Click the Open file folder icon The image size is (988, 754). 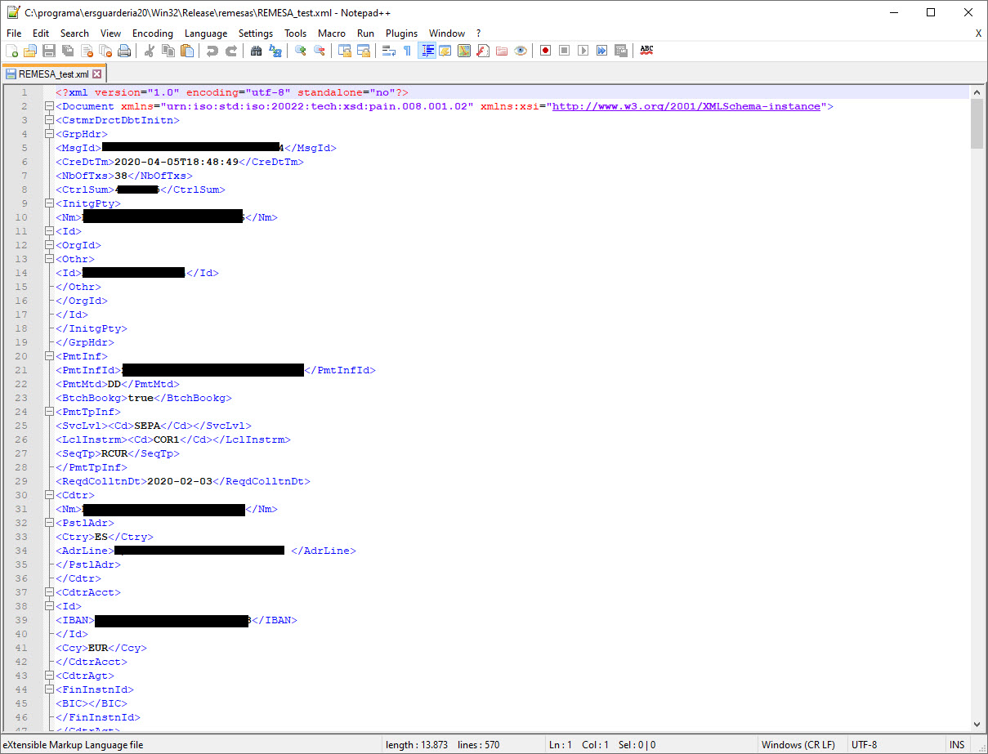[29, 51]
